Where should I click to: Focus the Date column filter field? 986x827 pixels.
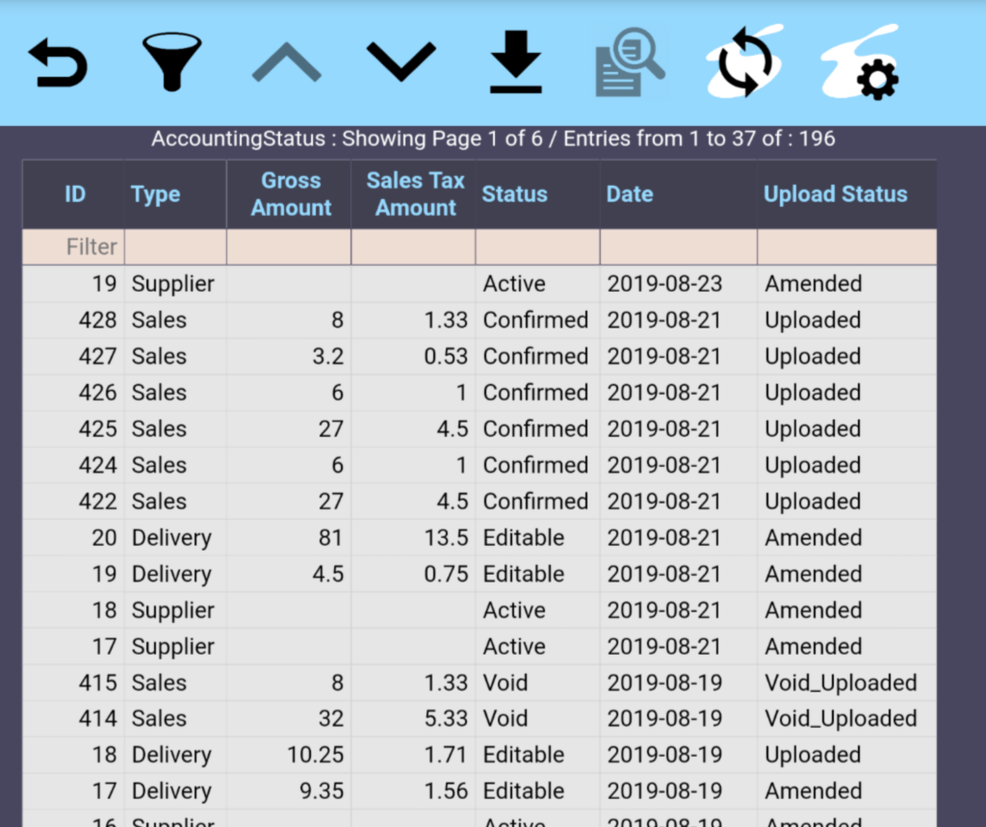click(678, 247)
